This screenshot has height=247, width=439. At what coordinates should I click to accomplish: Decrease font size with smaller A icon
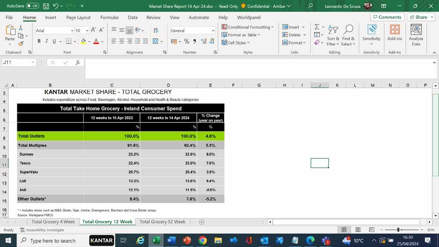[101, 30]
